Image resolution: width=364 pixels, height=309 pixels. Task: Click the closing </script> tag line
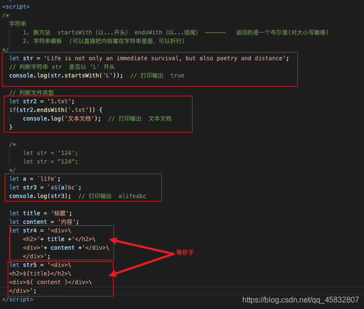[x=18, y=299]
